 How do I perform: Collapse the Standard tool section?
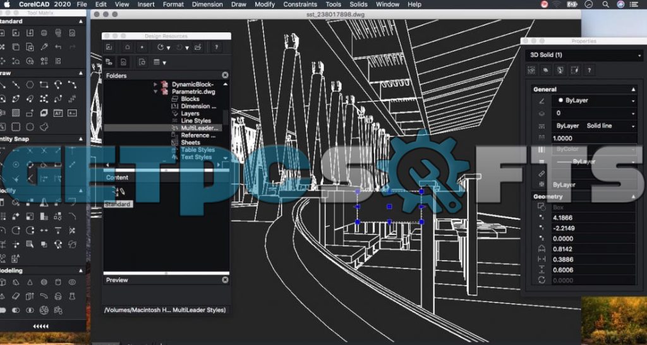(x=81, y=21)
